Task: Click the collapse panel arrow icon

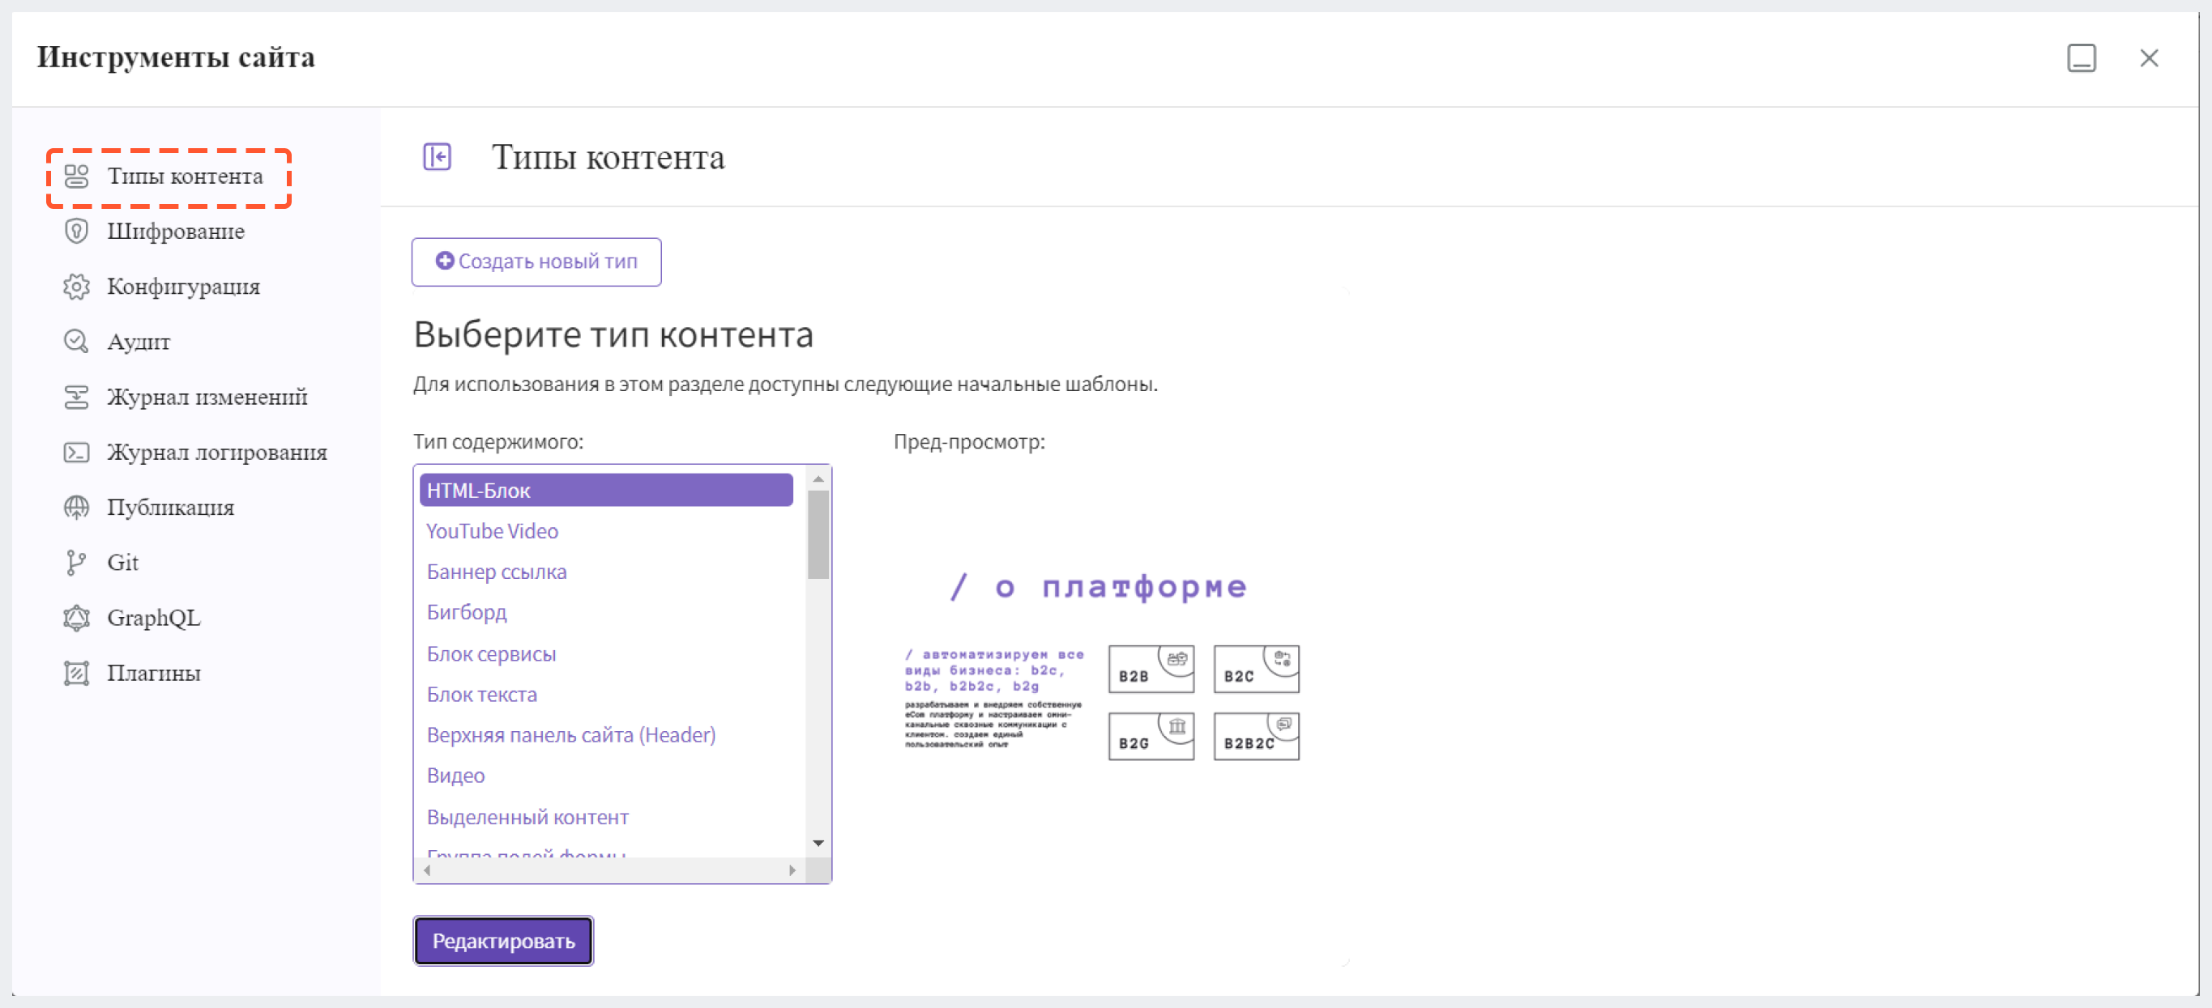Action: tap(438, 156)
